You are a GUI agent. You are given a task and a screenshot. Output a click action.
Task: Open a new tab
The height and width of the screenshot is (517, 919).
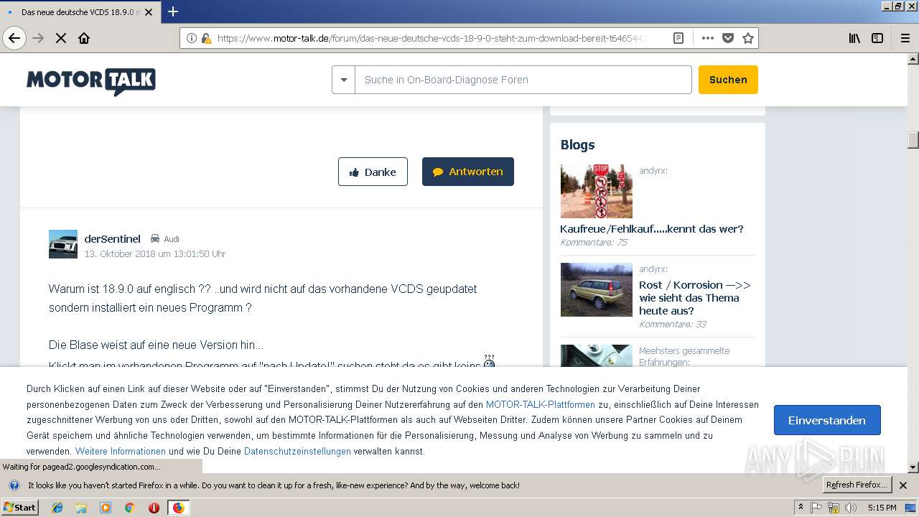[173, 11]
